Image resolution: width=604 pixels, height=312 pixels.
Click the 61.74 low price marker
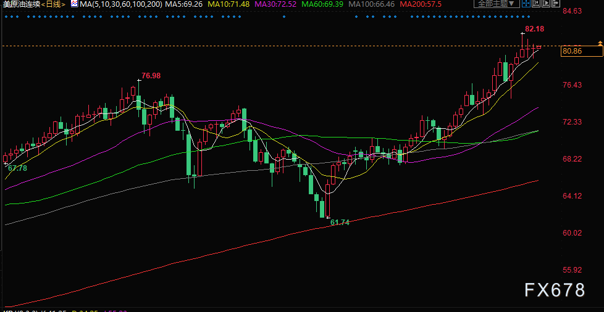(340, 222)
